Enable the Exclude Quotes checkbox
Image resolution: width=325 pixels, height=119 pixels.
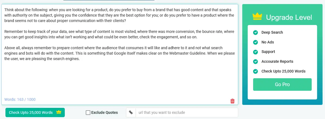[88, 112]
